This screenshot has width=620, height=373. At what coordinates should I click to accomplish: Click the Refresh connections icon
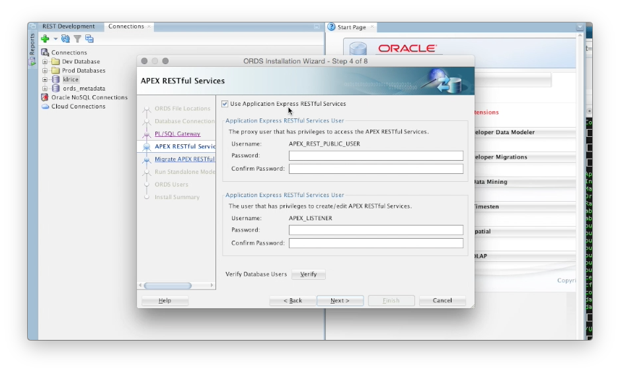[65, 39]
